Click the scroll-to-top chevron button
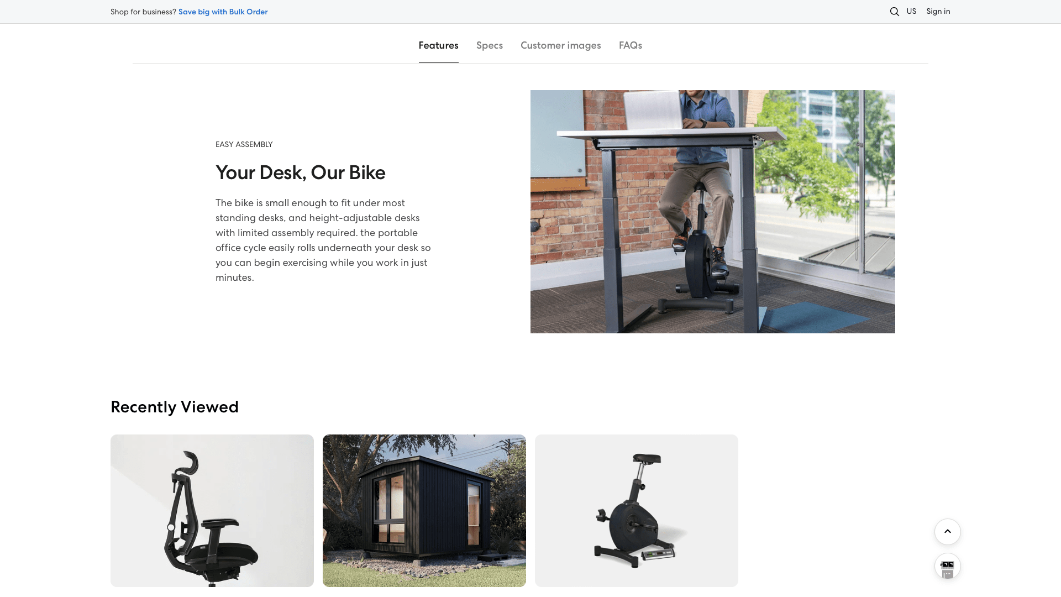The image size is (1061, 597). coord(947,532)
